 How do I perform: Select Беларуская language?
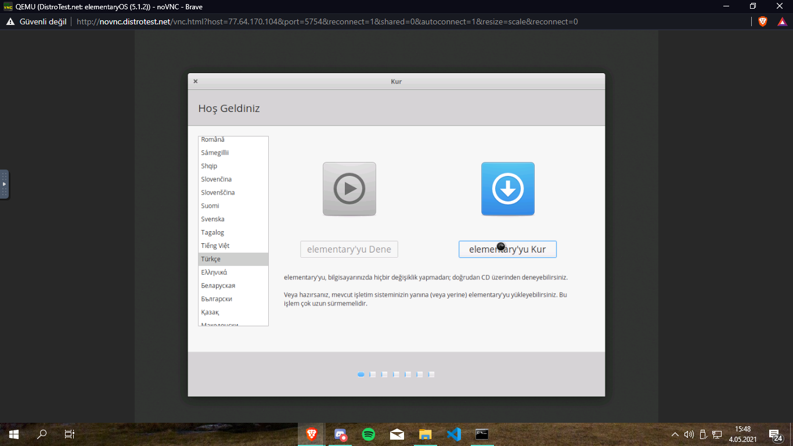click(x=233, y=286)
